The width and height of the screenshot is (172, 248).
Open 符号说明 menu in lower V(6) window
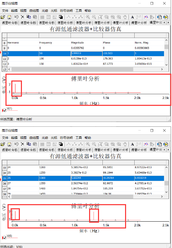[x=66, y=138]
